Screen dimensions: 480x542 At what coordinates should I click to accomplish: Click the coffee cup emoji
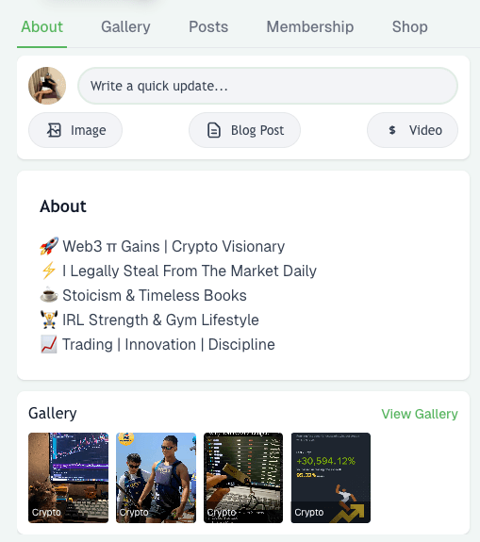point(49,295)
